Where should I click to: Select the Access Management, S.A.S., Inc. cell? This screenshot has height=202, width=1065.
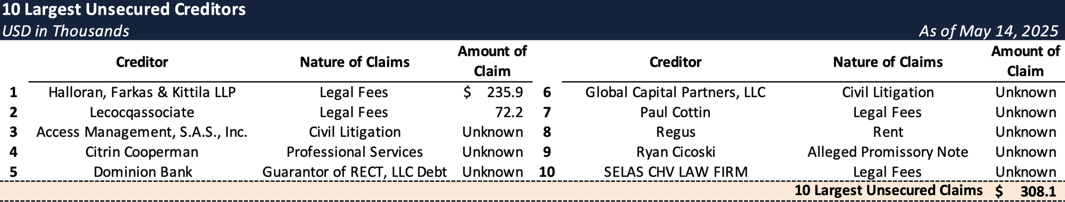[x=142, y=132]
